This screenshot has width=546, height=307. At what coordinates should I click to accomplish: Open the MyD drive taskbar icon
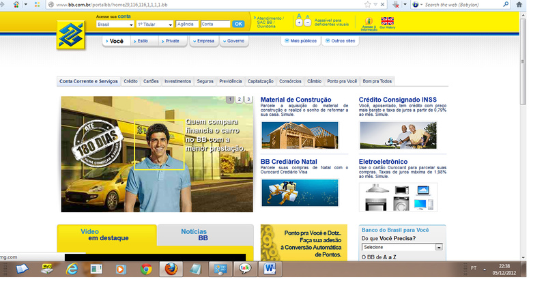[47, 269]
